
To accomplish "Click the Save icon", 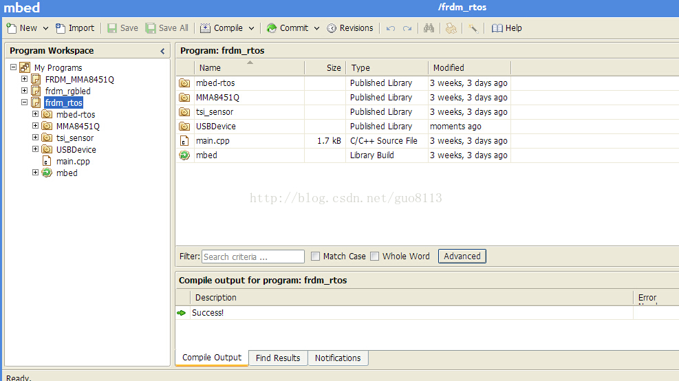I will coord(112,28).
